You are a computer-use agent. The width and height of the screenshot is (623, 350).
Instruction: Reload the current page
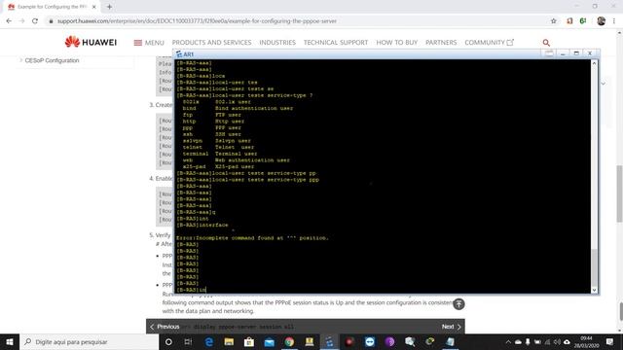tap(35, 21)
